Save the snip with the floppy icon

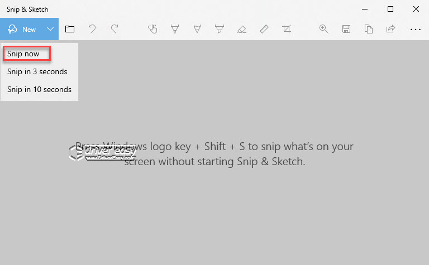pyautogui.click(x=346, y=29)
